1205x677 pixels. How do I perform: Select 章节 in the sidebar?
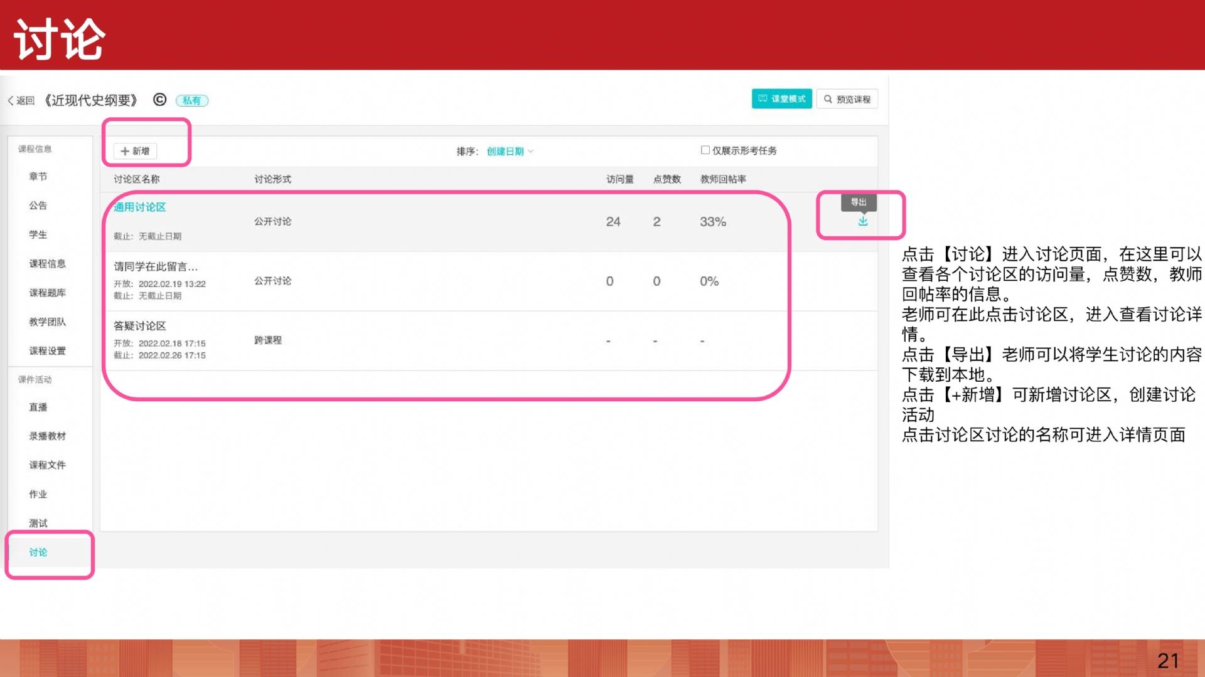click(x=38, y=177)
